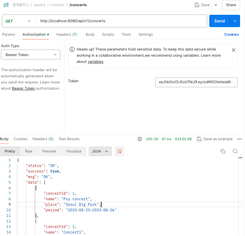Screen dimensions: 245x236
Task: Click the Save disk icon
Action: [197, 5]
